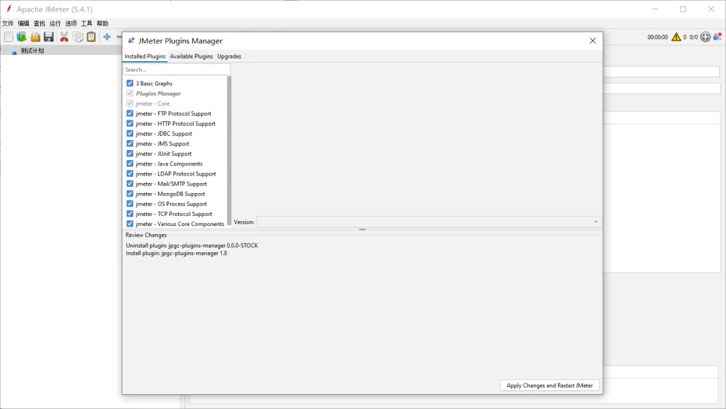This screenshot has height=409, width=726.
Task: Uncheck the jmeter - JDBC Support checkbox
Action: click(130, 133)
